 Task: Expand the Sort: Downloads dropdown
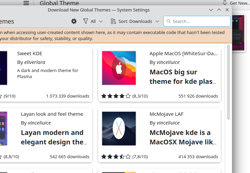pos(135,21)
